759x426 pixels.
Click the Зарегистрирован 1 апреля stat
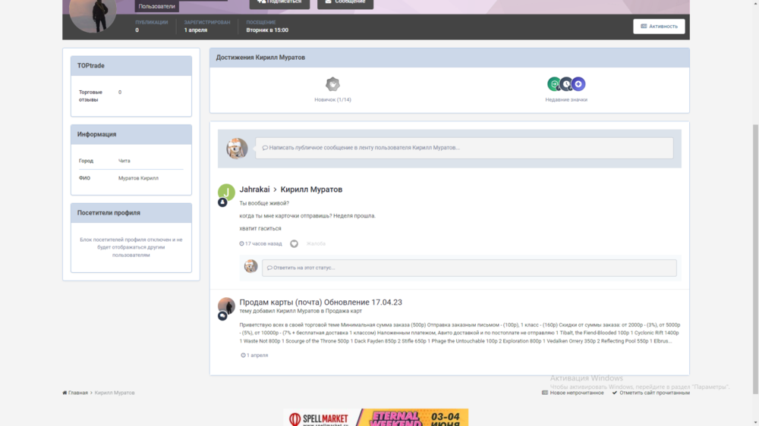[206, 26]
